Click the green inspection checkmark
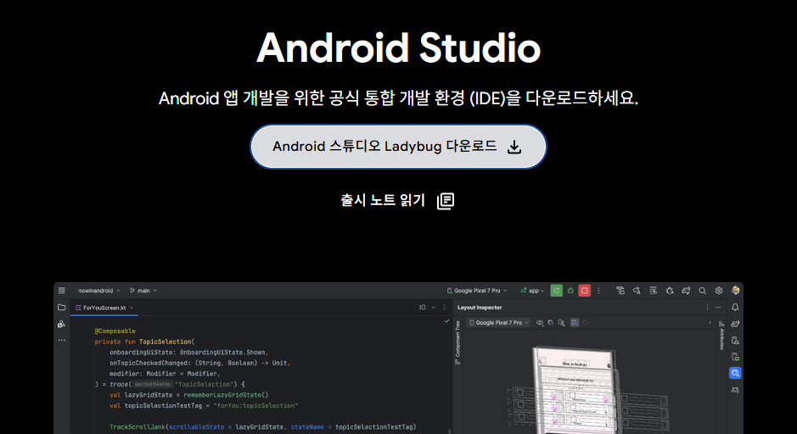Image resolution: width=797 pixels, height=434 pixels. [446, 320]
